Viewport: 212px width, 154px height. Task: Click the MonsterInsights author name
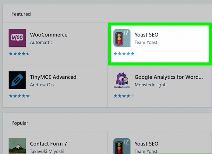coord(151,85)
